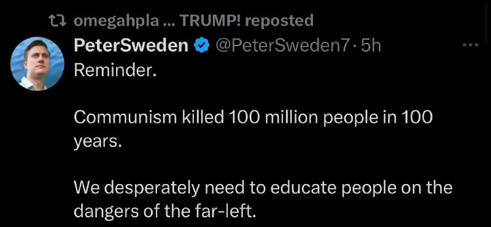Click the 'dangers of the far-left.' line
This screenshot has height=227, width=491.
point(165,211)
